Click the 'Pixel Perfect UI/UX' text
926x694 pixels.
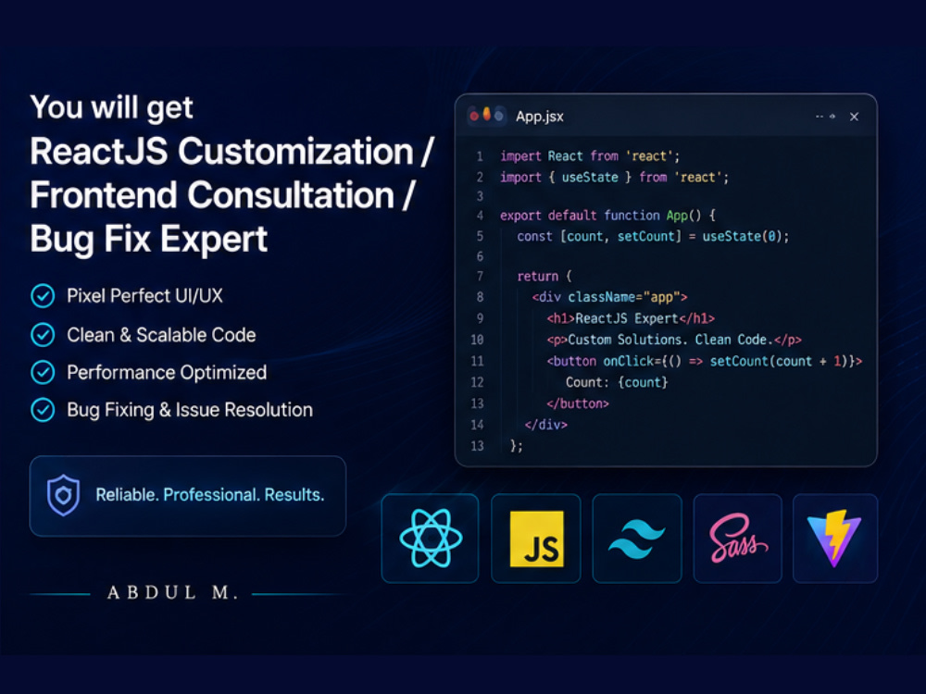144,296
